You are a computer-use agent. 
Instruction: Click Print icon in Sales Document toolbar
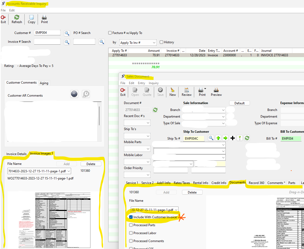coord(201,90)
